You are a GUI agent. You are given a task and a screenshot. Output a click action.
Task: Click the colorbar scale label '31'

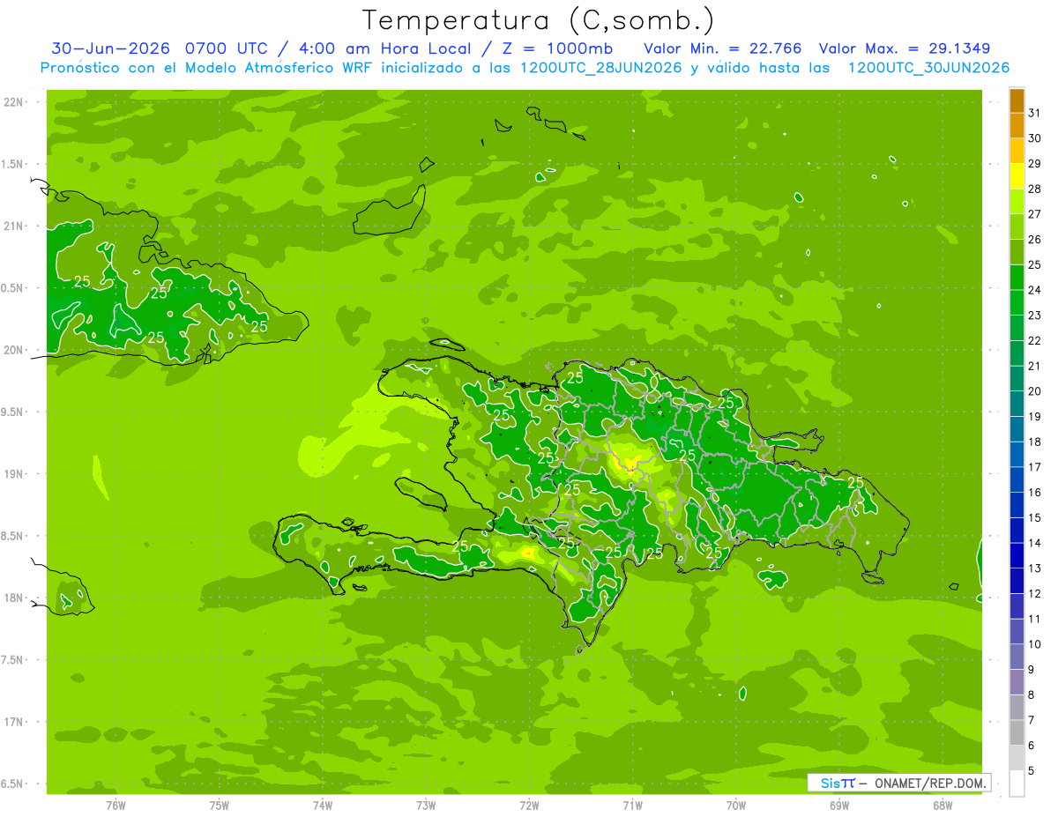click(1034, 113)
